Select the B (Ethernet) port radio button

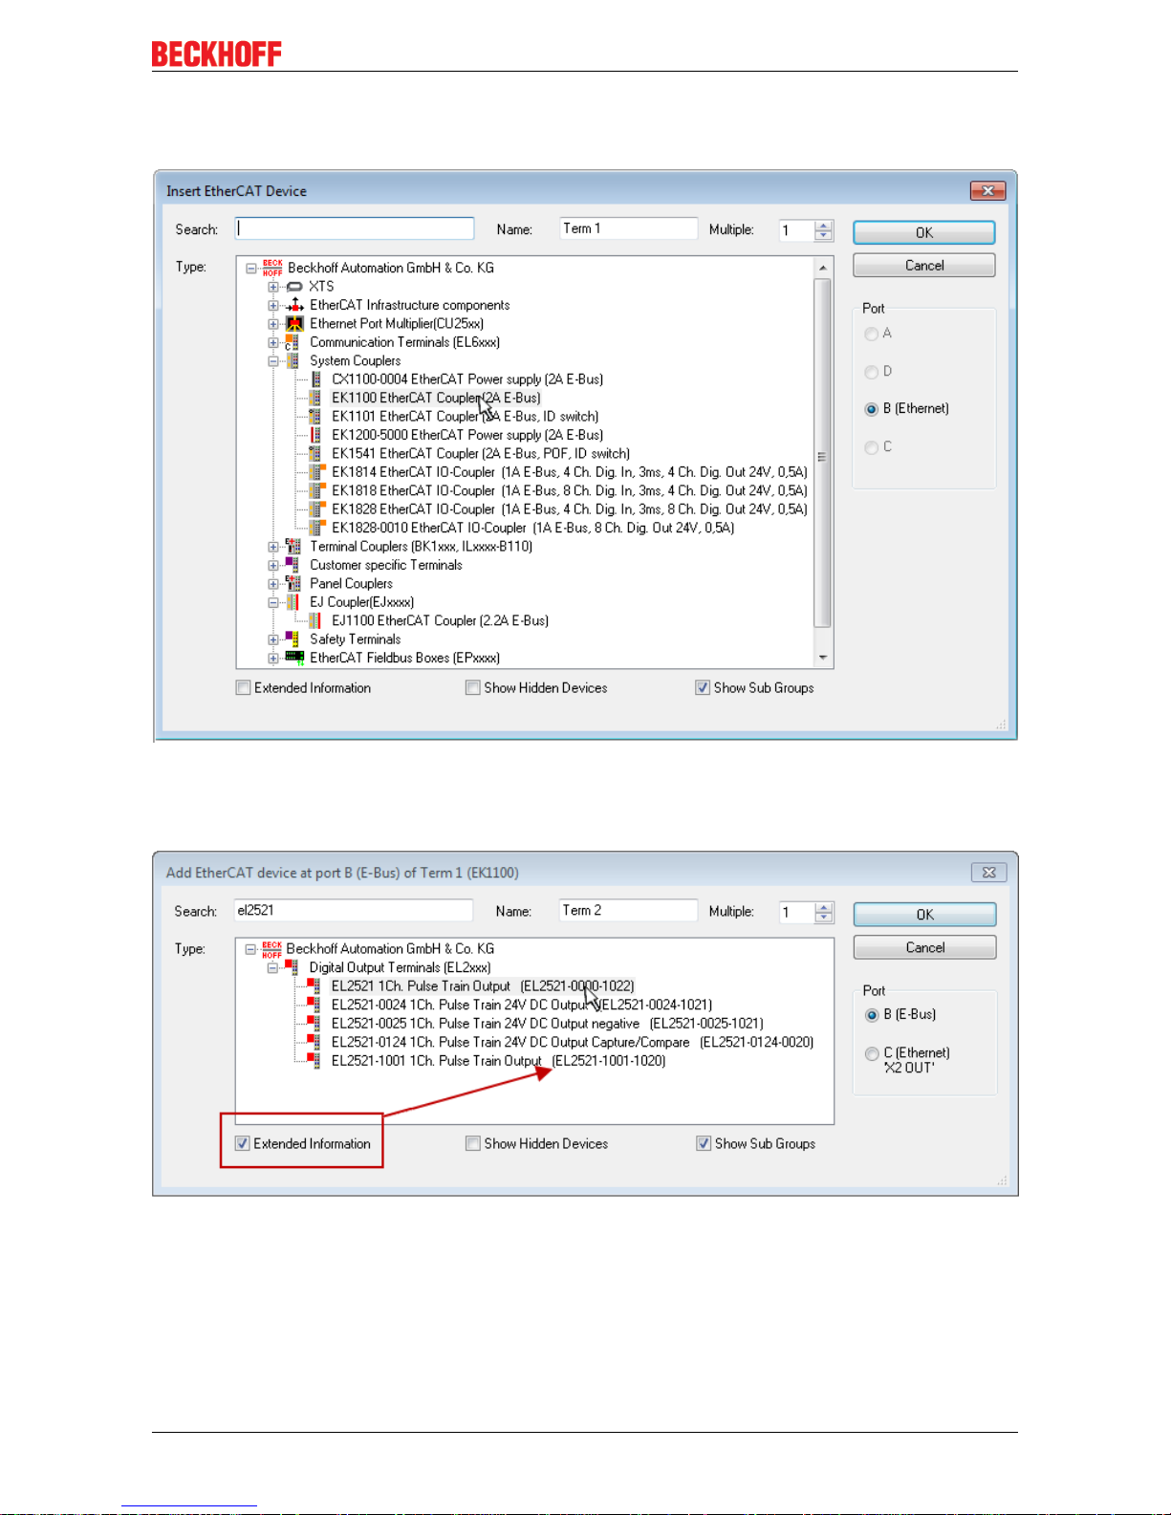pos(871,409)
